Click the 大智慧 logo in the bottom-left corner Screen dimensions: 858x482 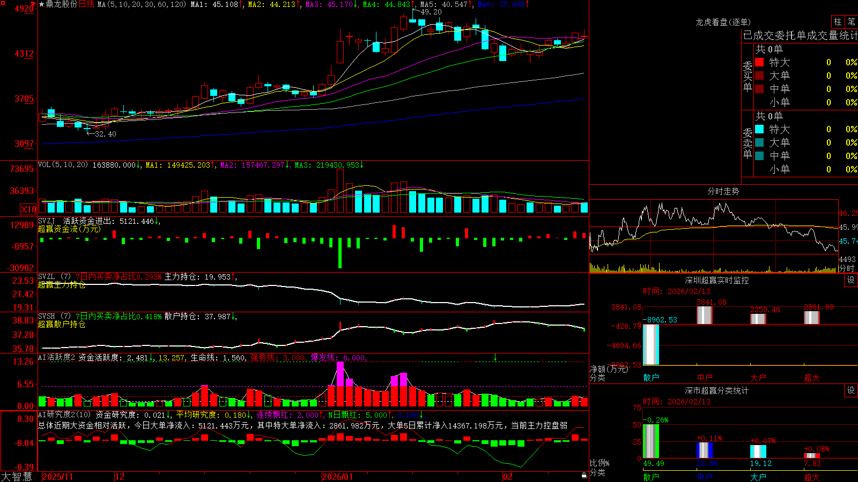click(x=17, y=476)
